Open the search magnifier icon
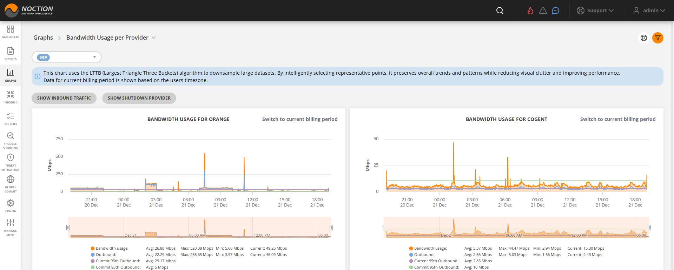 click(500, 11)
